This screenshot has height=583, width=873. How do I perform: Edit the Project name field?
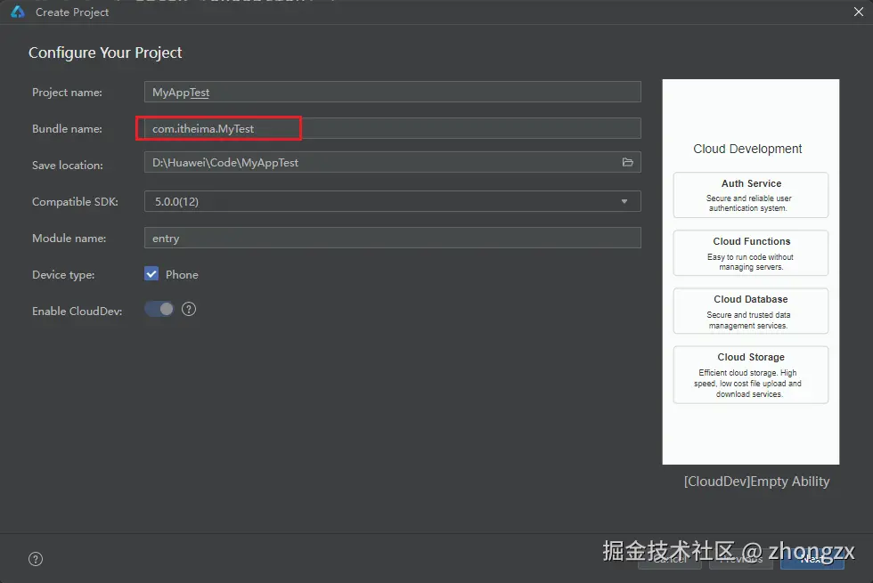(x=393, y=92)
